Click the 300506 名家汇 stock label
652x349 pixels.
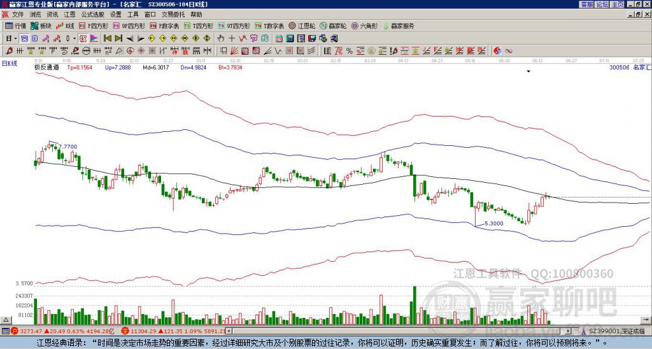630,67
